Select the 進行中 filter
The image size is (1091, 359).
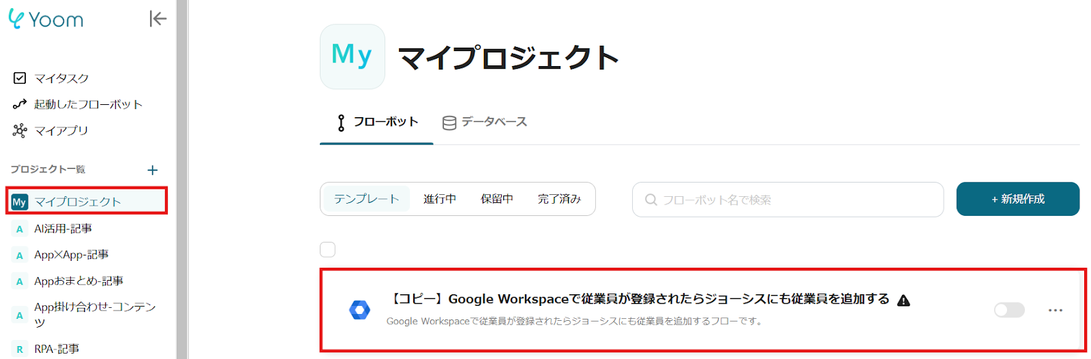440,199
